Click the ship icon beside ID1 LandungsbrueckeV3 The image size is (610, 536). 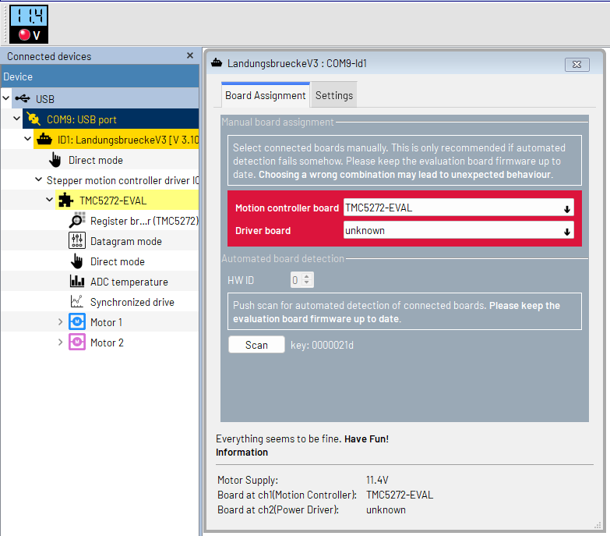coord(44,139)
